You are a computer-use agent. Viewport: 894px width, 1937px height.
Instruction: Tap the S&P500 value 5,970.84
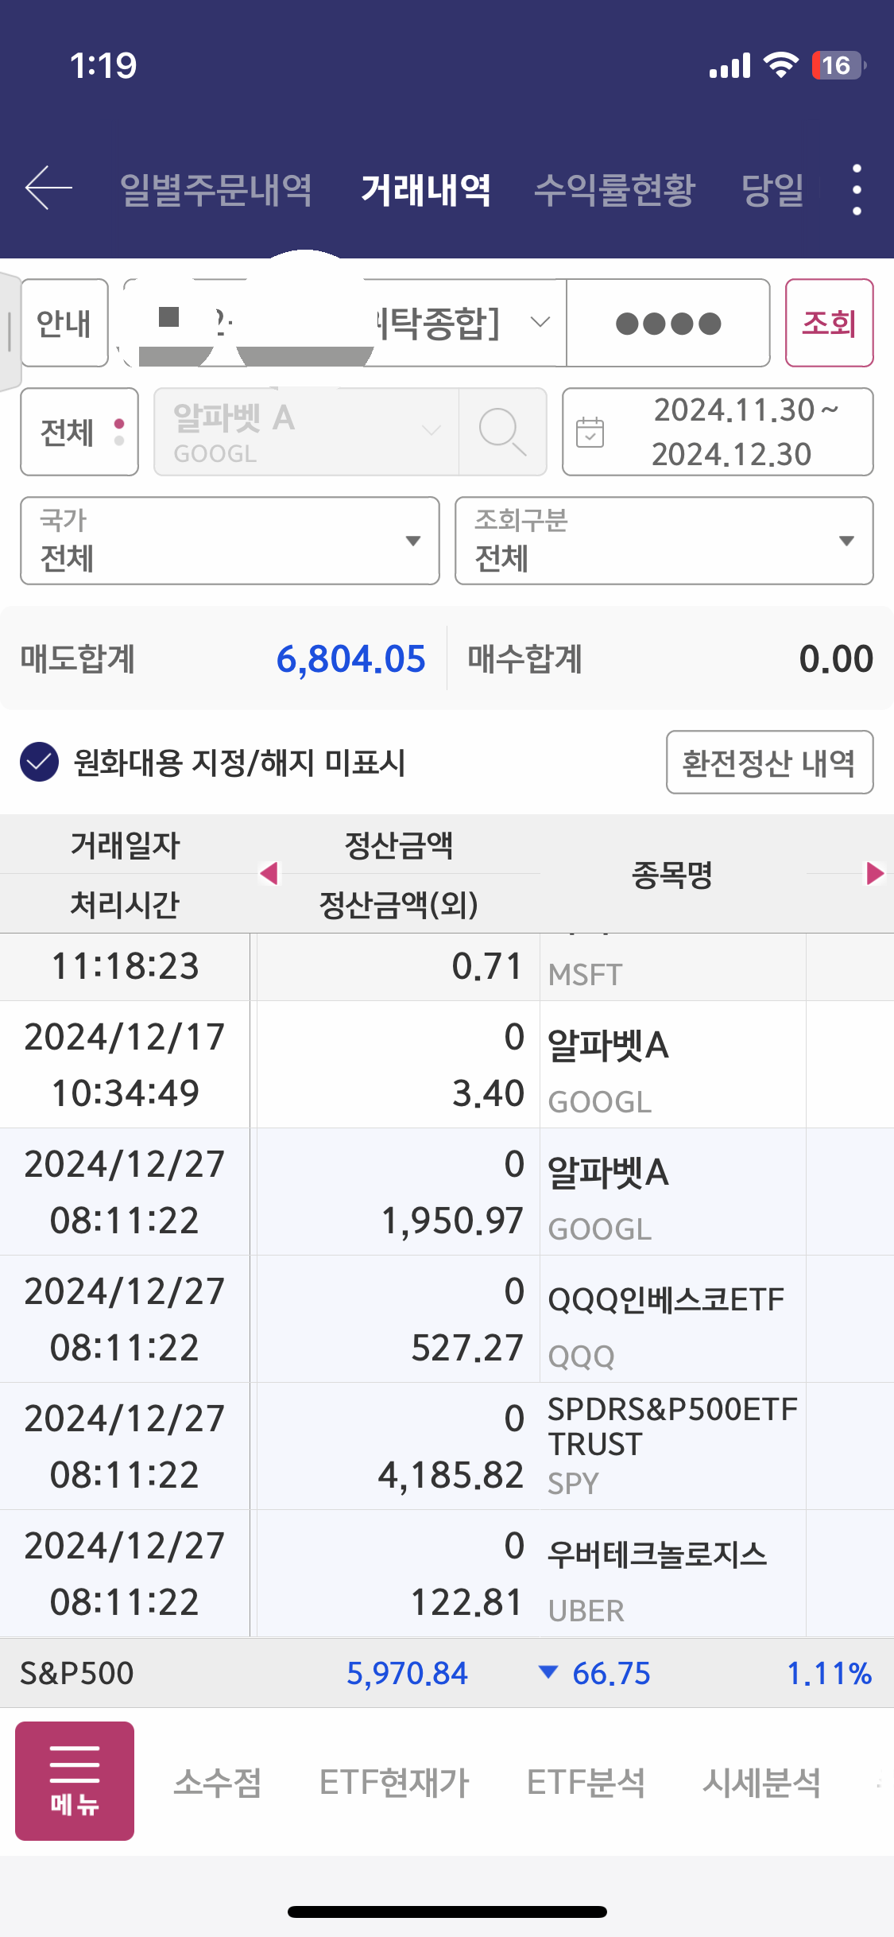pos(407,1673)
